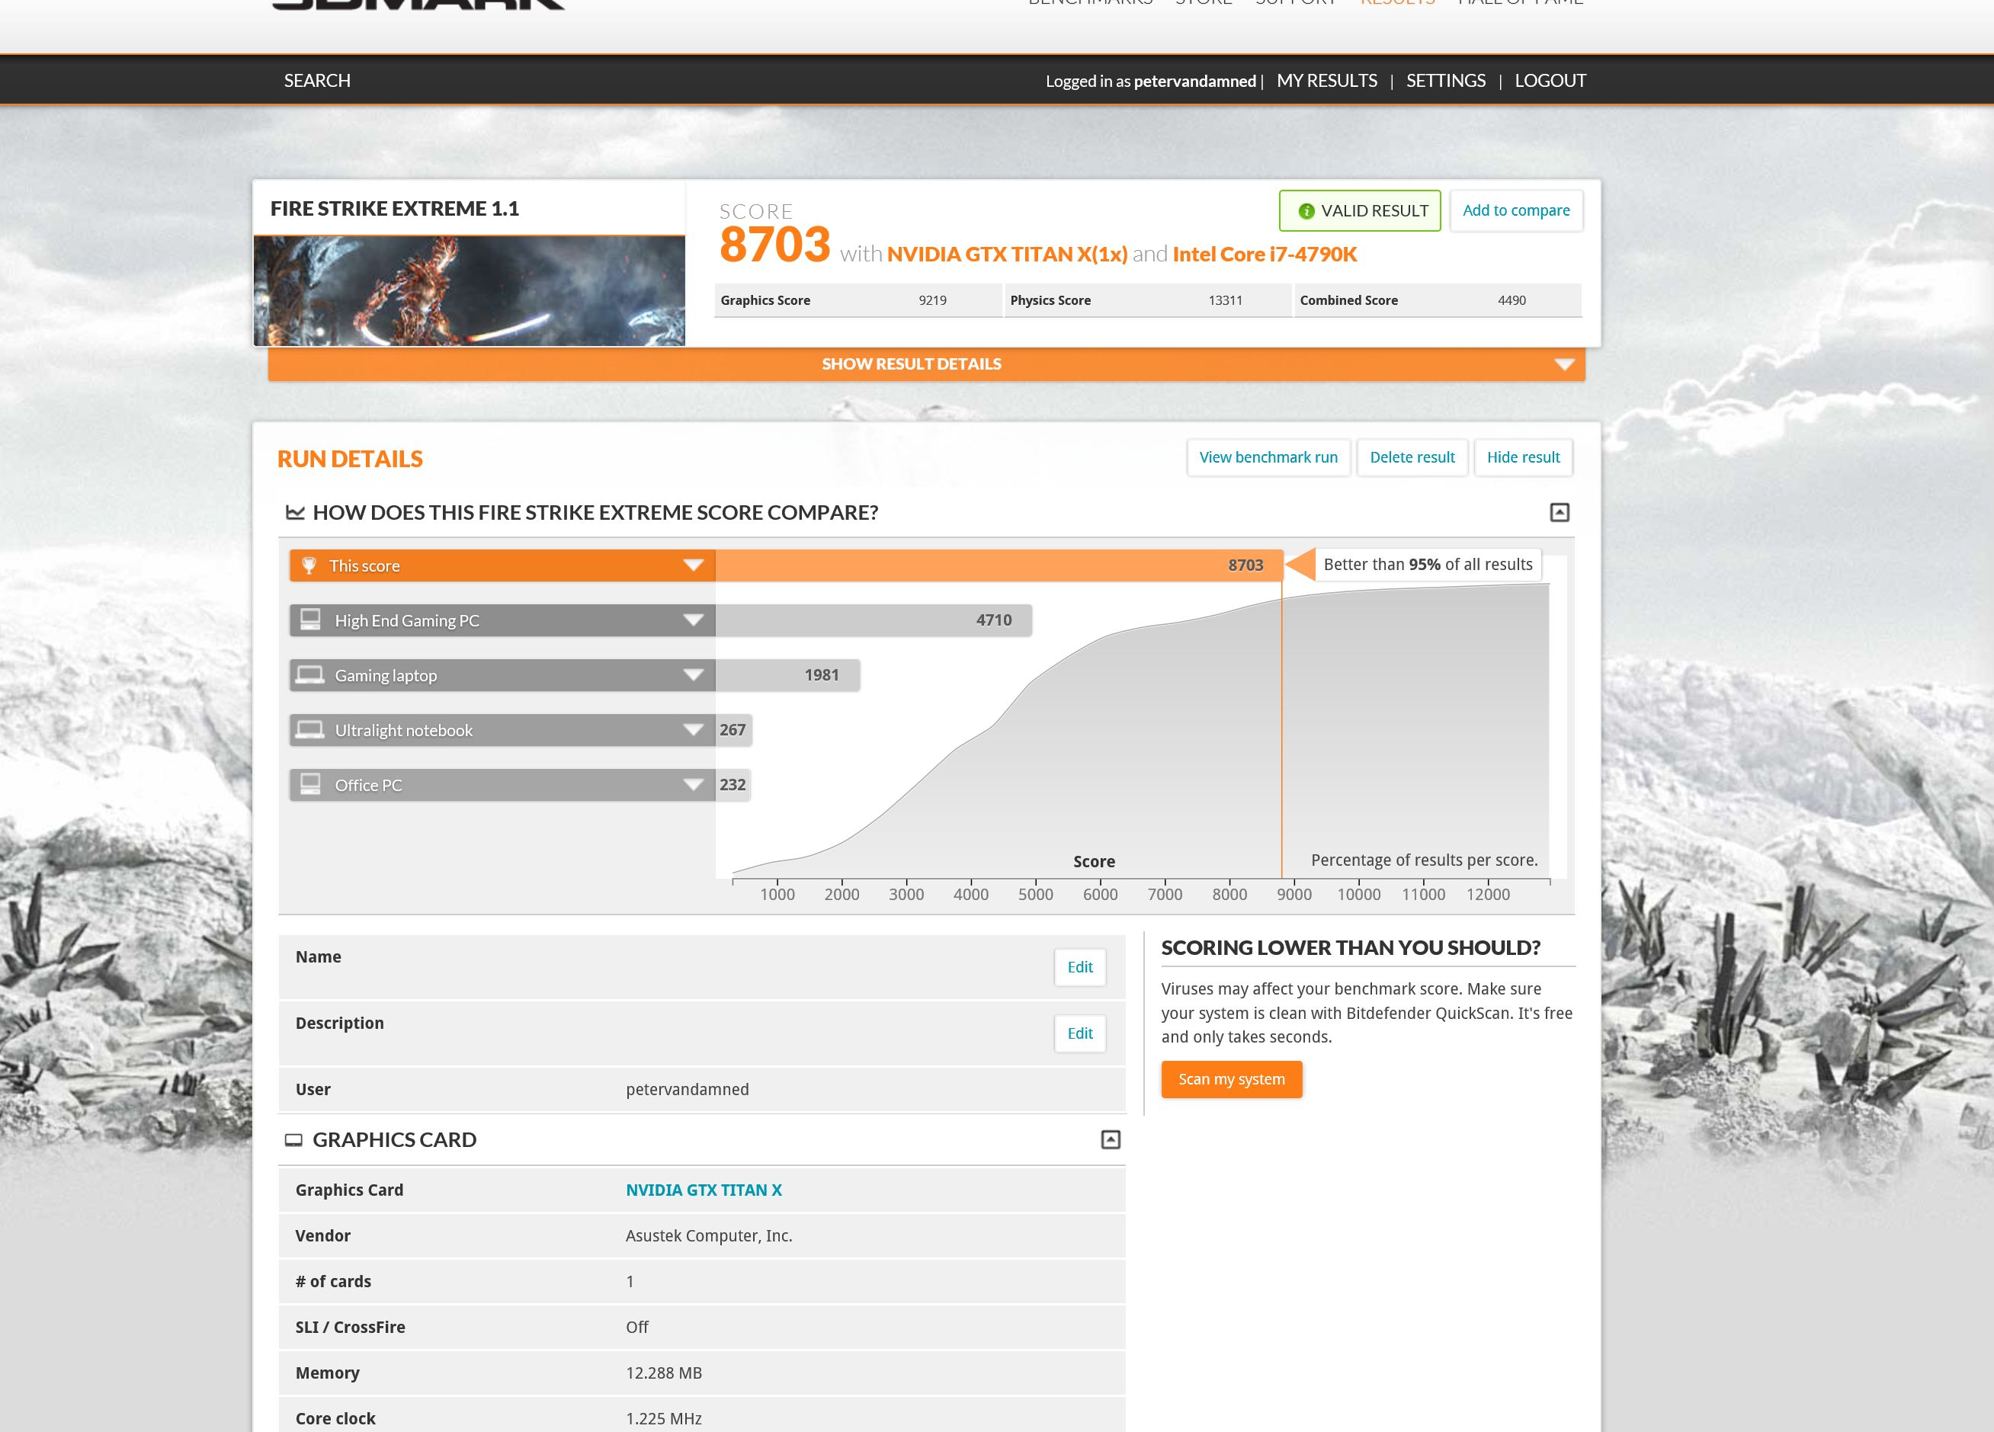Open Settings in the top bar

(x=1445, y=81)
